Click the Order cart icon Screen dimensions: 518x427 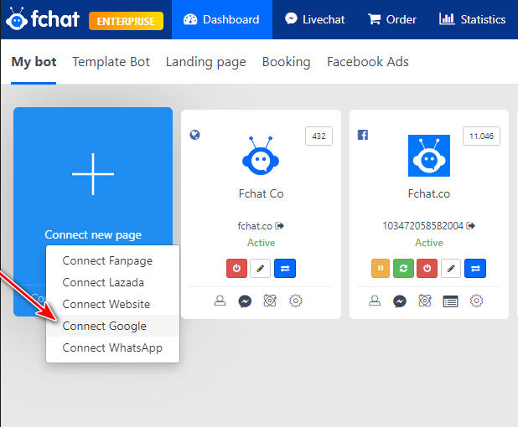(375, 18)
